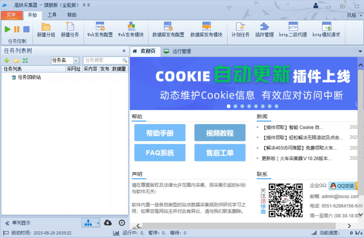Click the green plus add icon in task tree
The image size is (364, 238).
(7, 60)
